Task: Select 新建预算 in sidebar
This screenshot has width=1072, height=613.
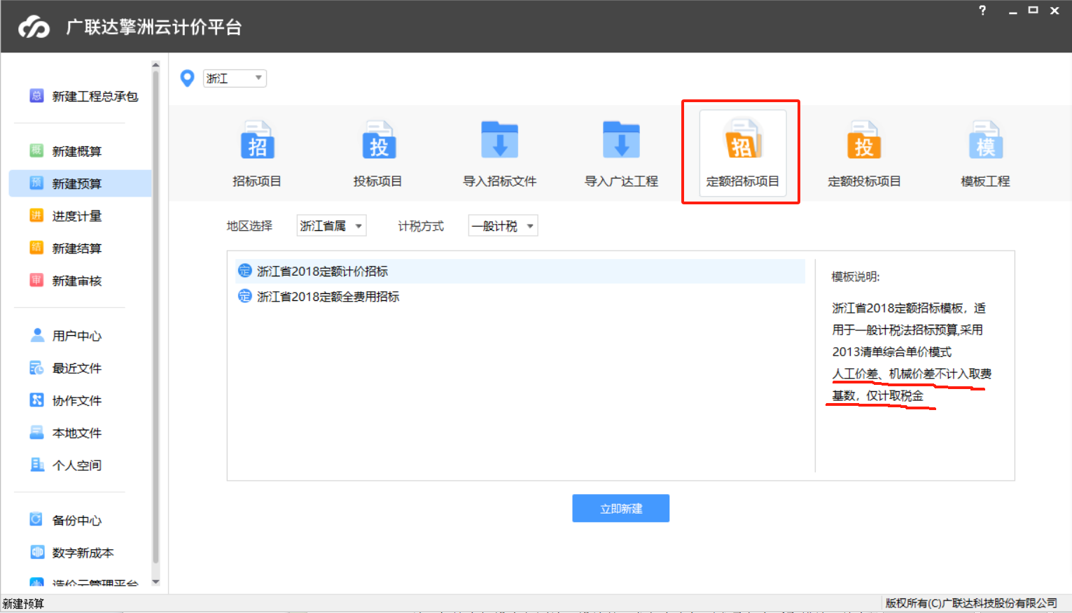Action: 81,183
